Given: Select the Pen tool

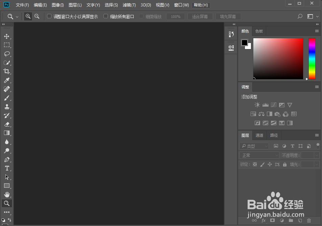Looking at the screenshot, I should click(x=7, y=159).
